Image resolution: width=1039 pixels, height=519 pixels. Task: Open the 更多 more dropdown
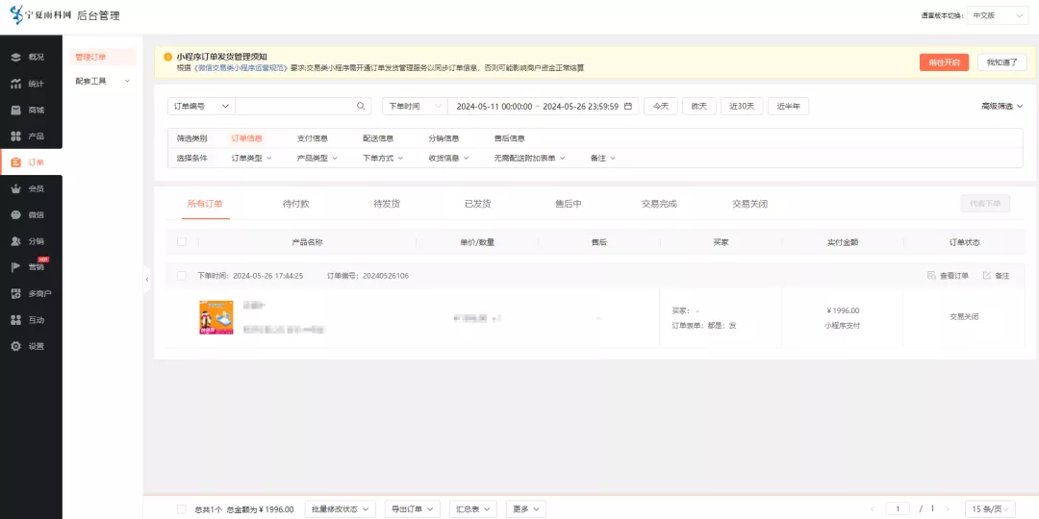pos(526,509)
